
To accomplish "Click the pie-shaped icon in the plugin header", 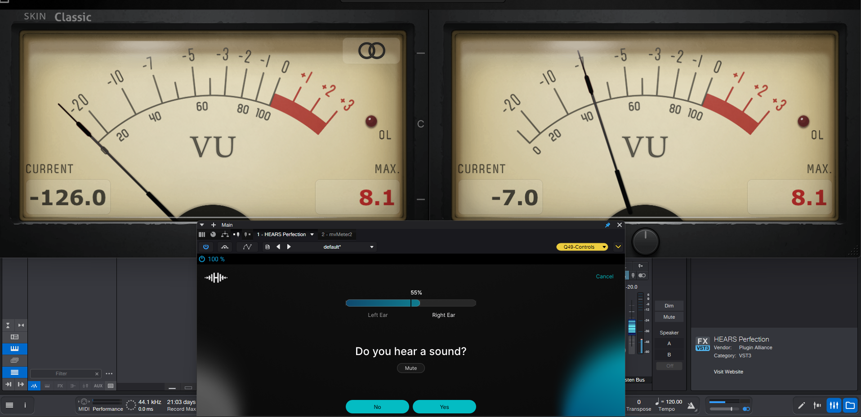I will pyautogui.click(x=213, y=234).
